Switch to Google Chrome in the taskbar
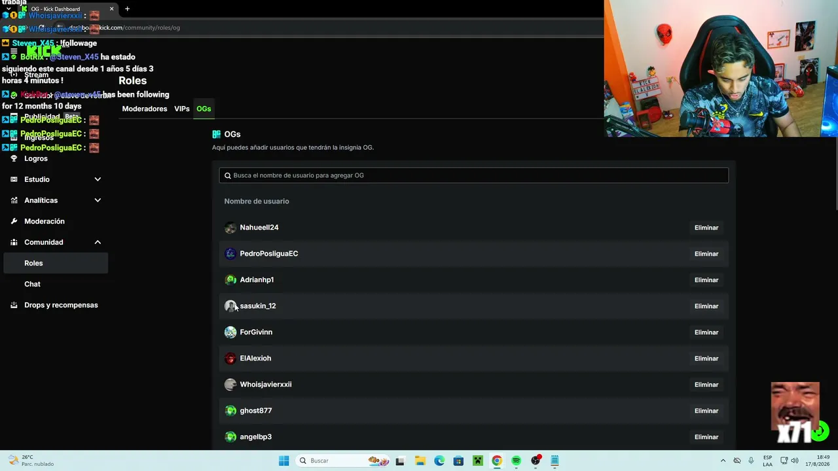This screenshot has width=838, height=471. tap(497, 461)
